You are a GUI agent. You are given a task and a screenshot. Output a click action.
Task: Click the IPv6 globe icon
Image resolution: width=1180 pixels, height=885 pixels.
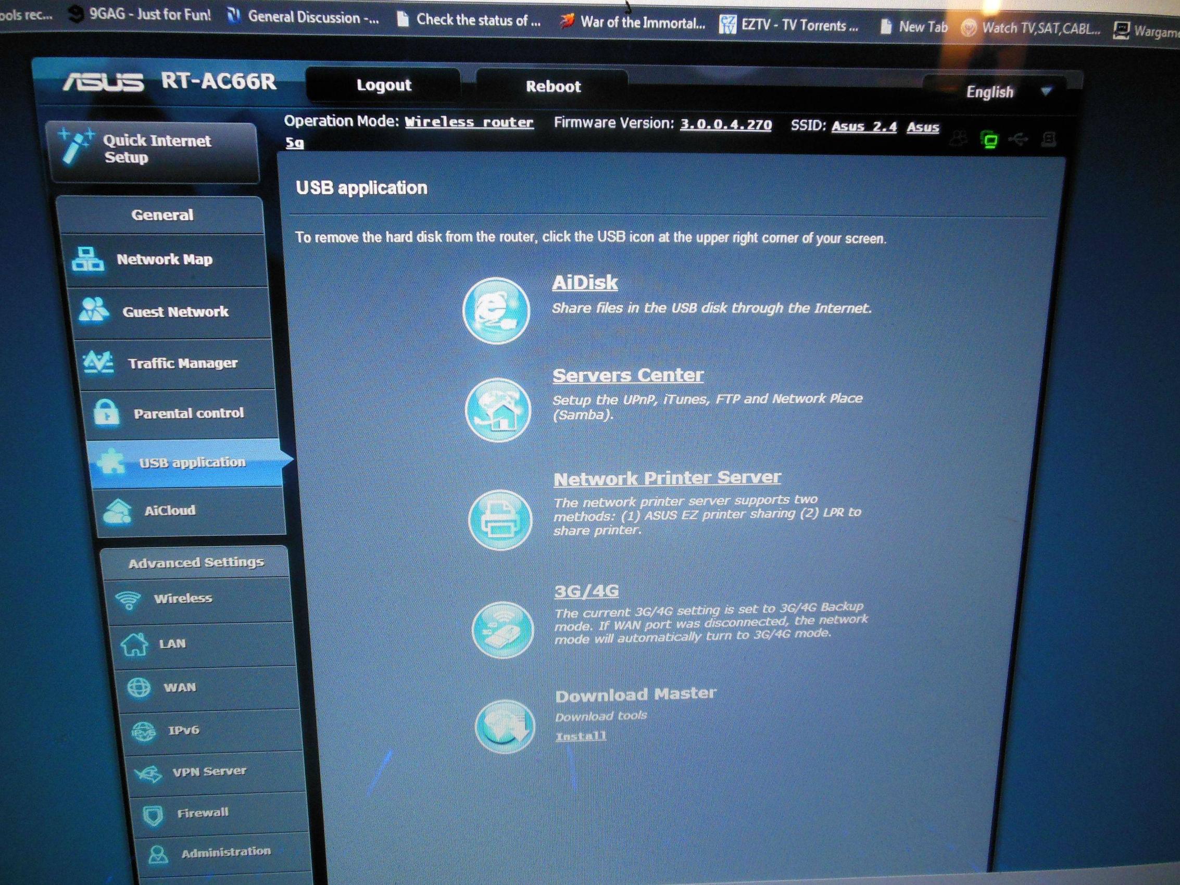point(144,731)
